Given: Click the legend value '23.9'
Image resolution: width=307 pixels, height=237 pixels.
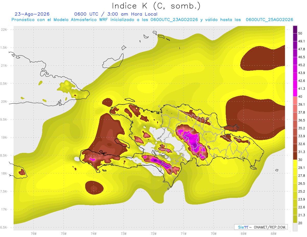Looking at the screenshot, I should coord(301,199).
